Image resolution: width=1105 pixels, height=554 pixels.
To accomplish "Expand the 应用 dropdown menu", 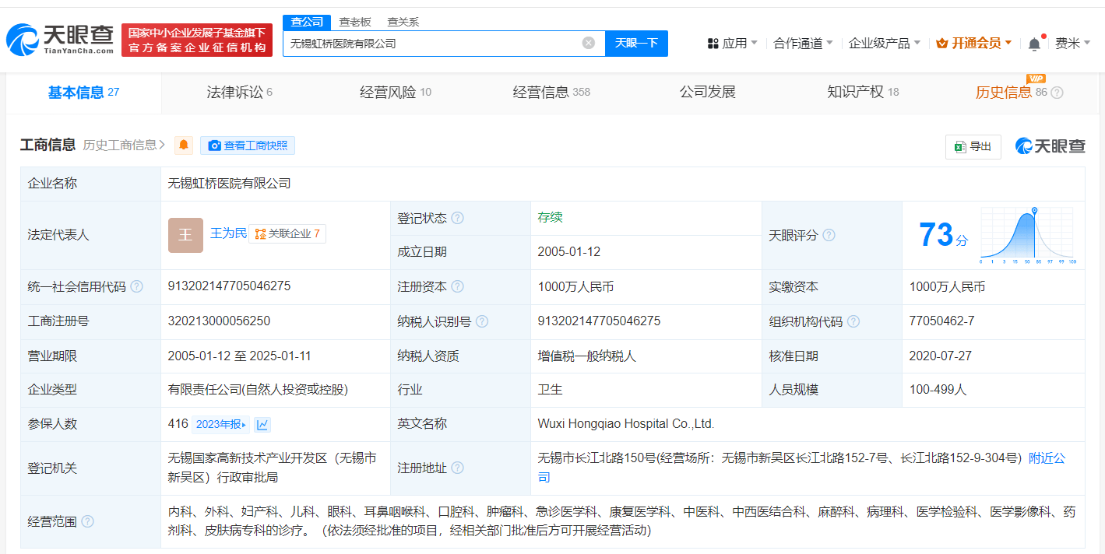I will click(x=732, y=44).
